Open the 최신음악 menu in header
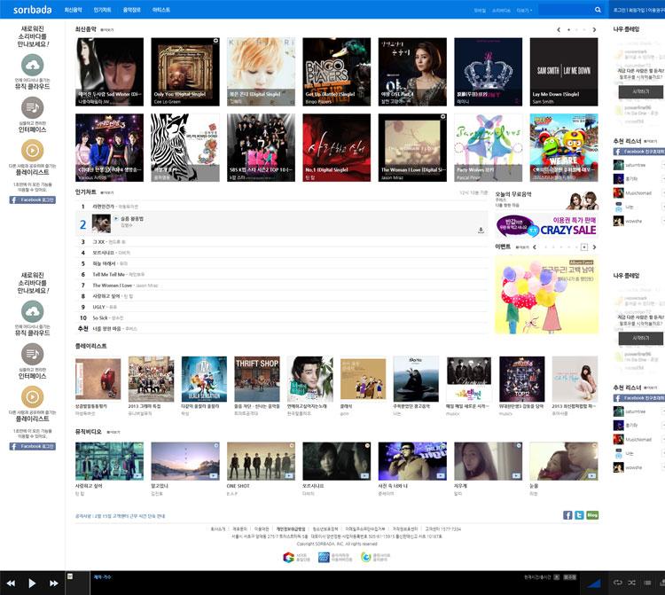This screenshot has height=595, width=665. point(73,10)
